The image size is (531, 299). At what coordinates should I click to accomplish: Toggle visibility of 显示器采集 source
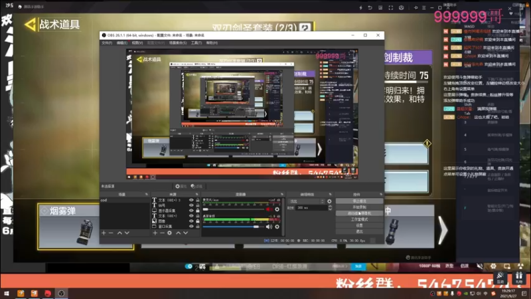[191, 211]
